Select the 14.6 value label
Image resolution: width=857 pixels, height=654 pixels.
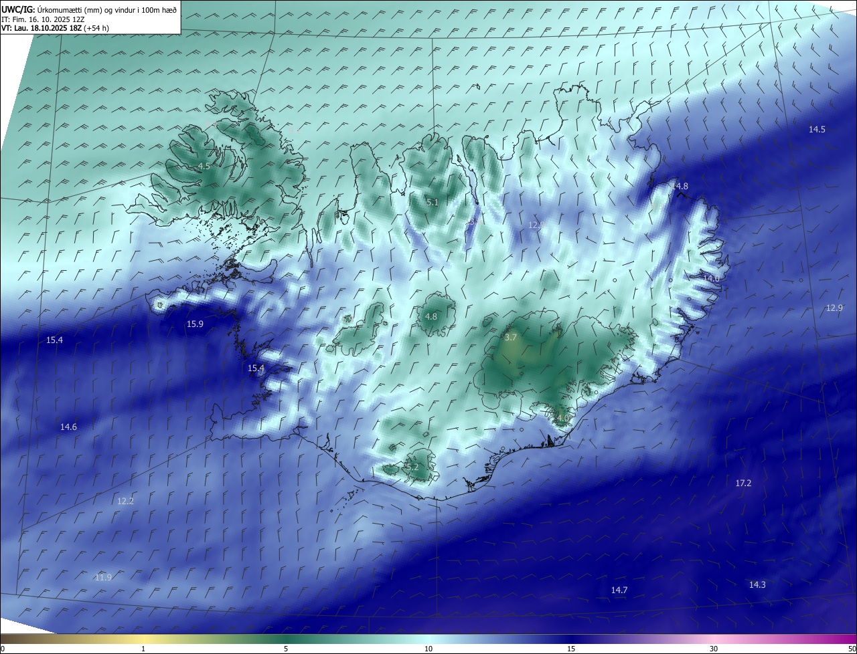point(68,427)
